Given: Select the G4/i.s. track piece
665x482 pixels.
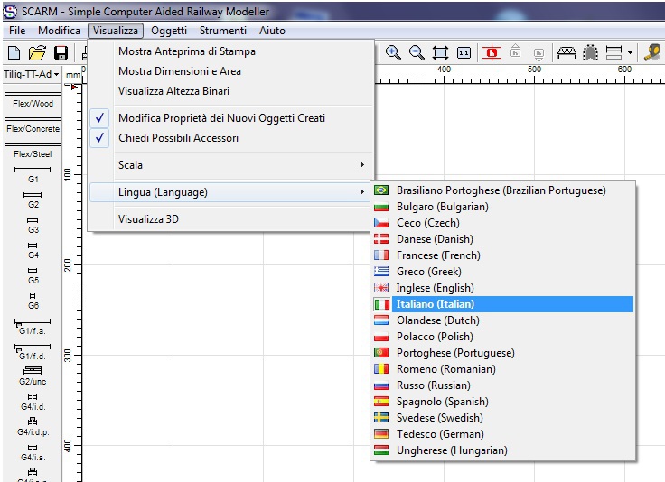Looking at the screenshot, I should click(x=33, y=453).
